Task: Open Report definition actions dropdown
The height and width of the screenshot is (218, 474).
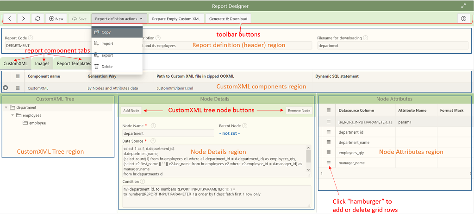Action: click(119, 19)
